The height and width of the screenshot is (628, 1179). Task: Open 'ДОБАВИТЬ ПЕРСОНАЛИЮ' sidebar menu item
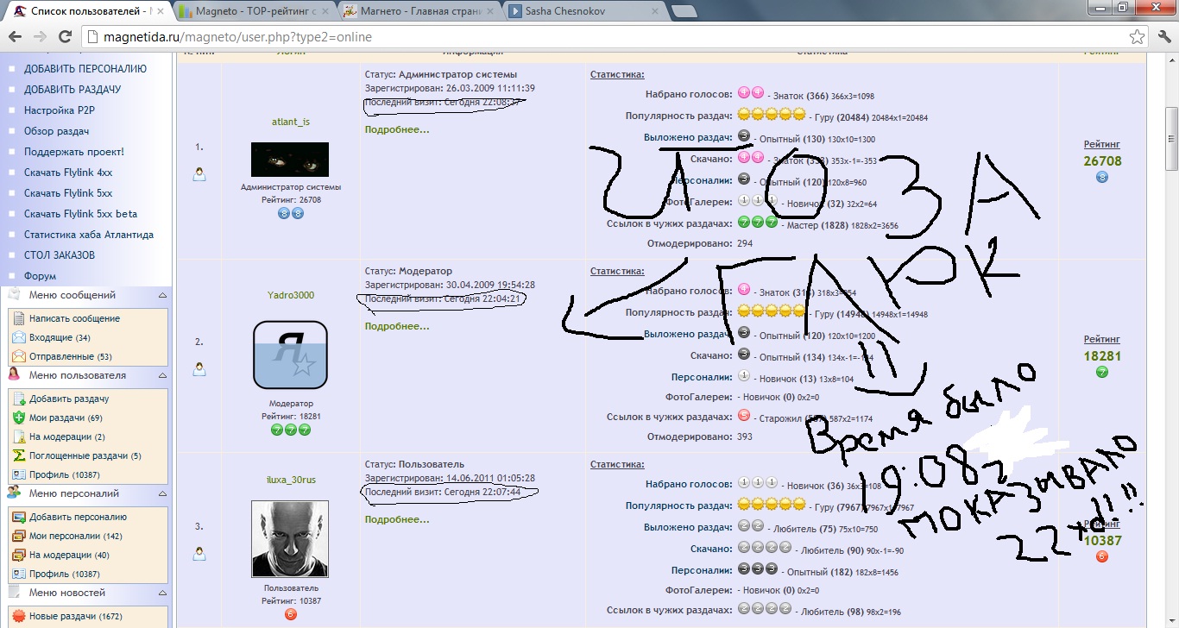tap(85, 69)
